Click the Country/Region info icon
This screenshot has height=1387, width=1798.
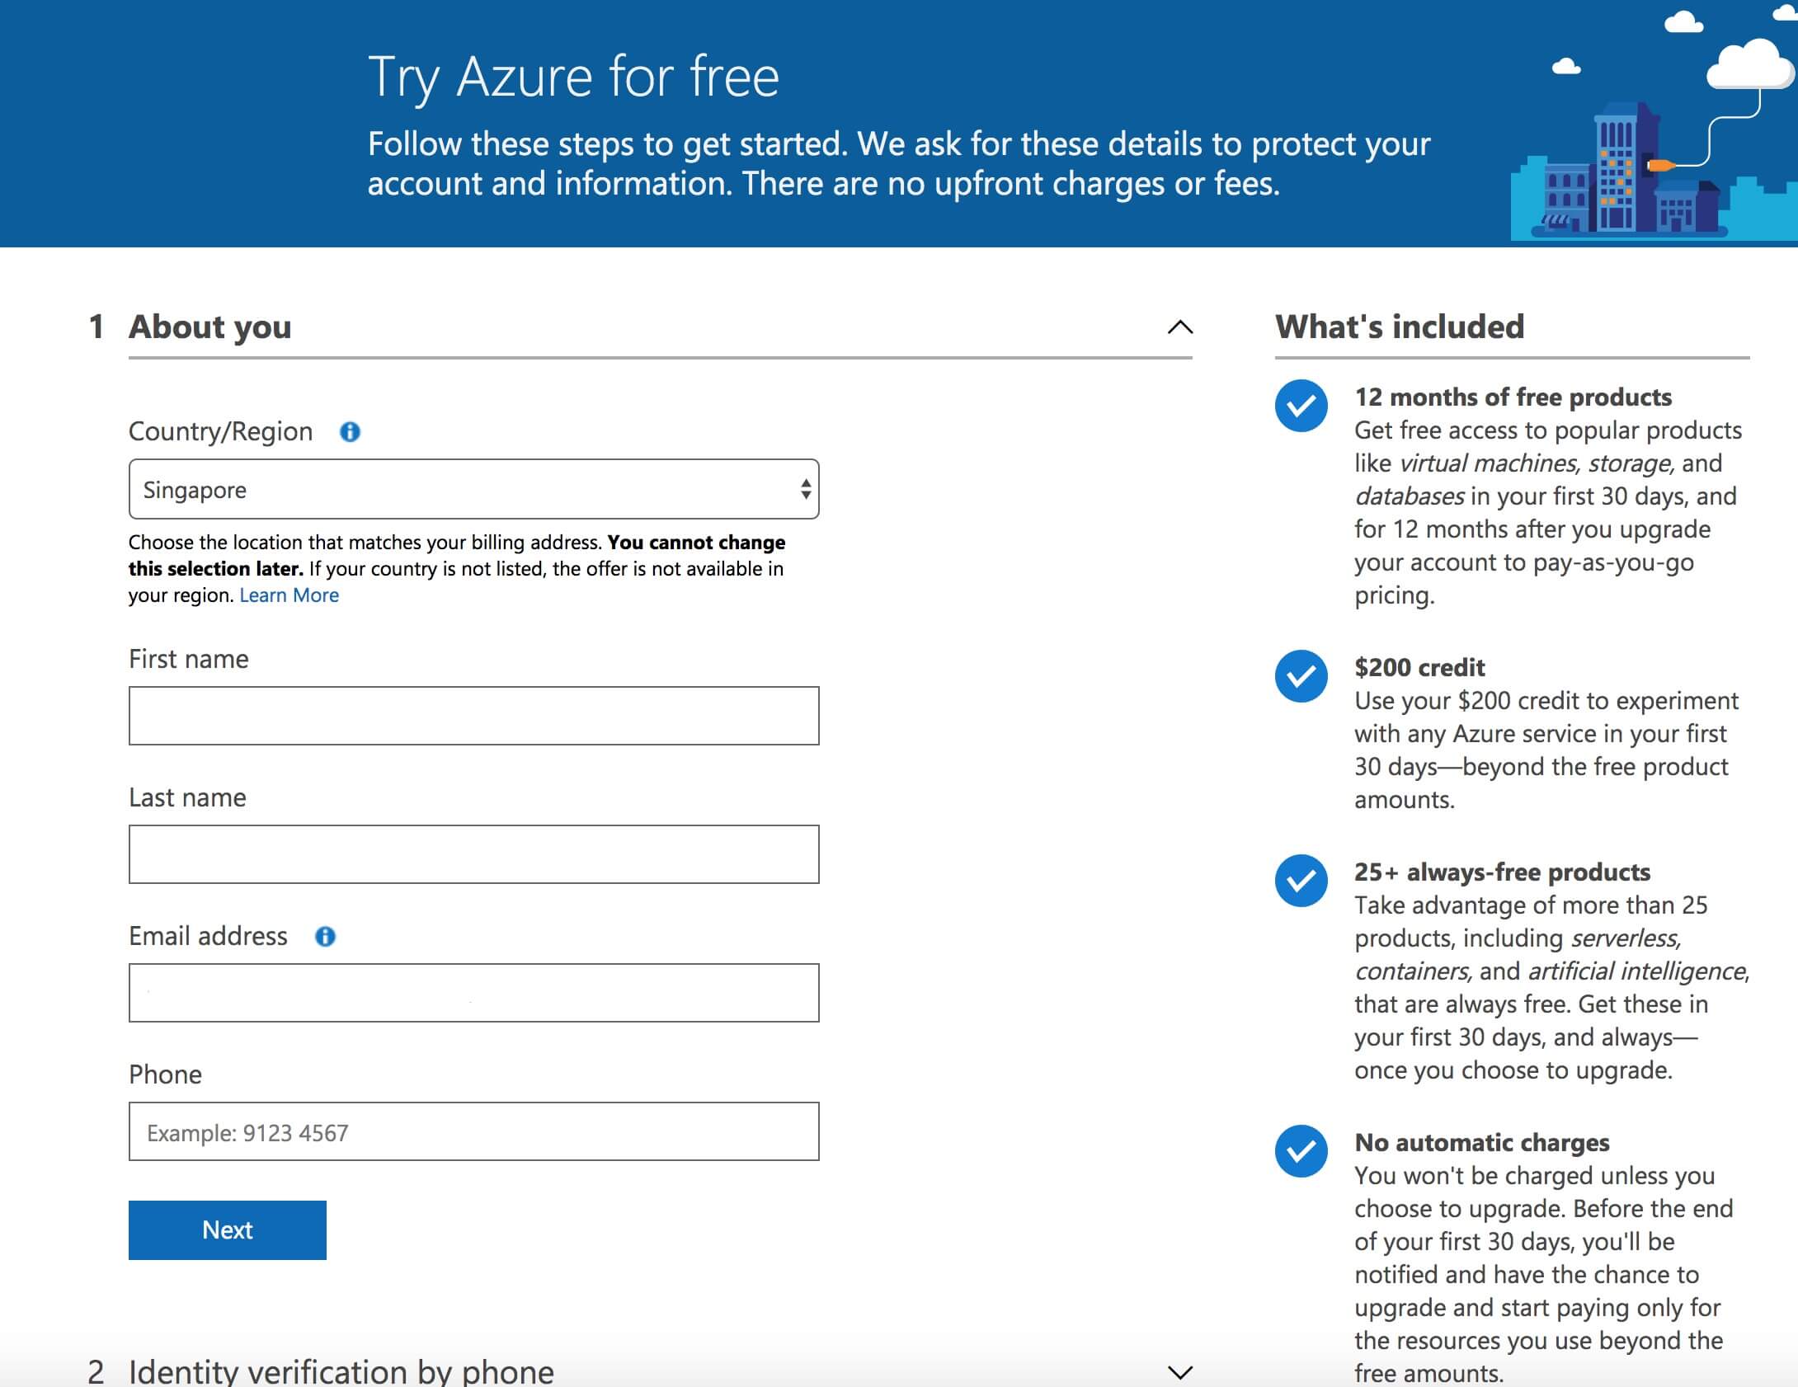[x=350, y=432]
